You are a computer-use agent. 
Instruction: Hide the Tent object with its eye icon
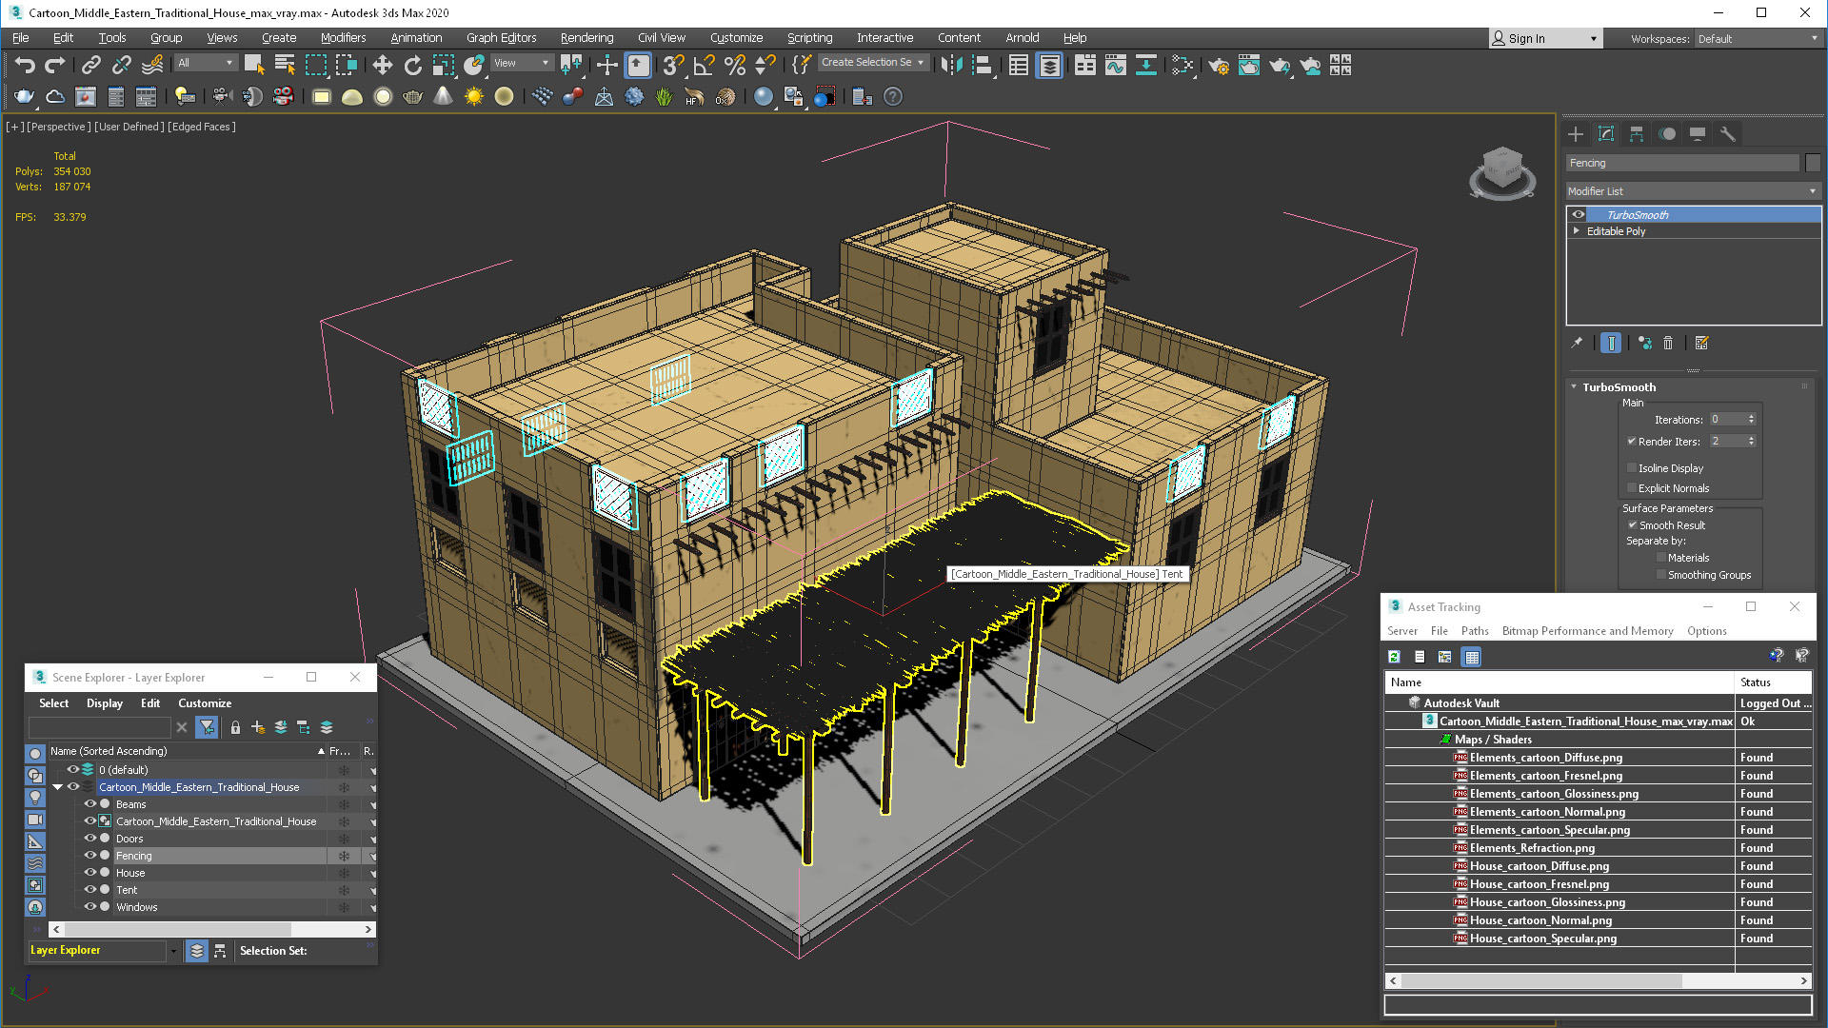tap(90, 890)
